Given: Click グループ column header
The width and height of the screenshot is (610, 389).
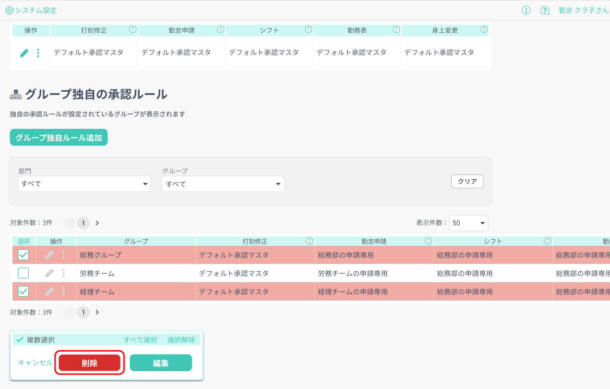Looking at the screenshot, I should (x=136, y=241).
